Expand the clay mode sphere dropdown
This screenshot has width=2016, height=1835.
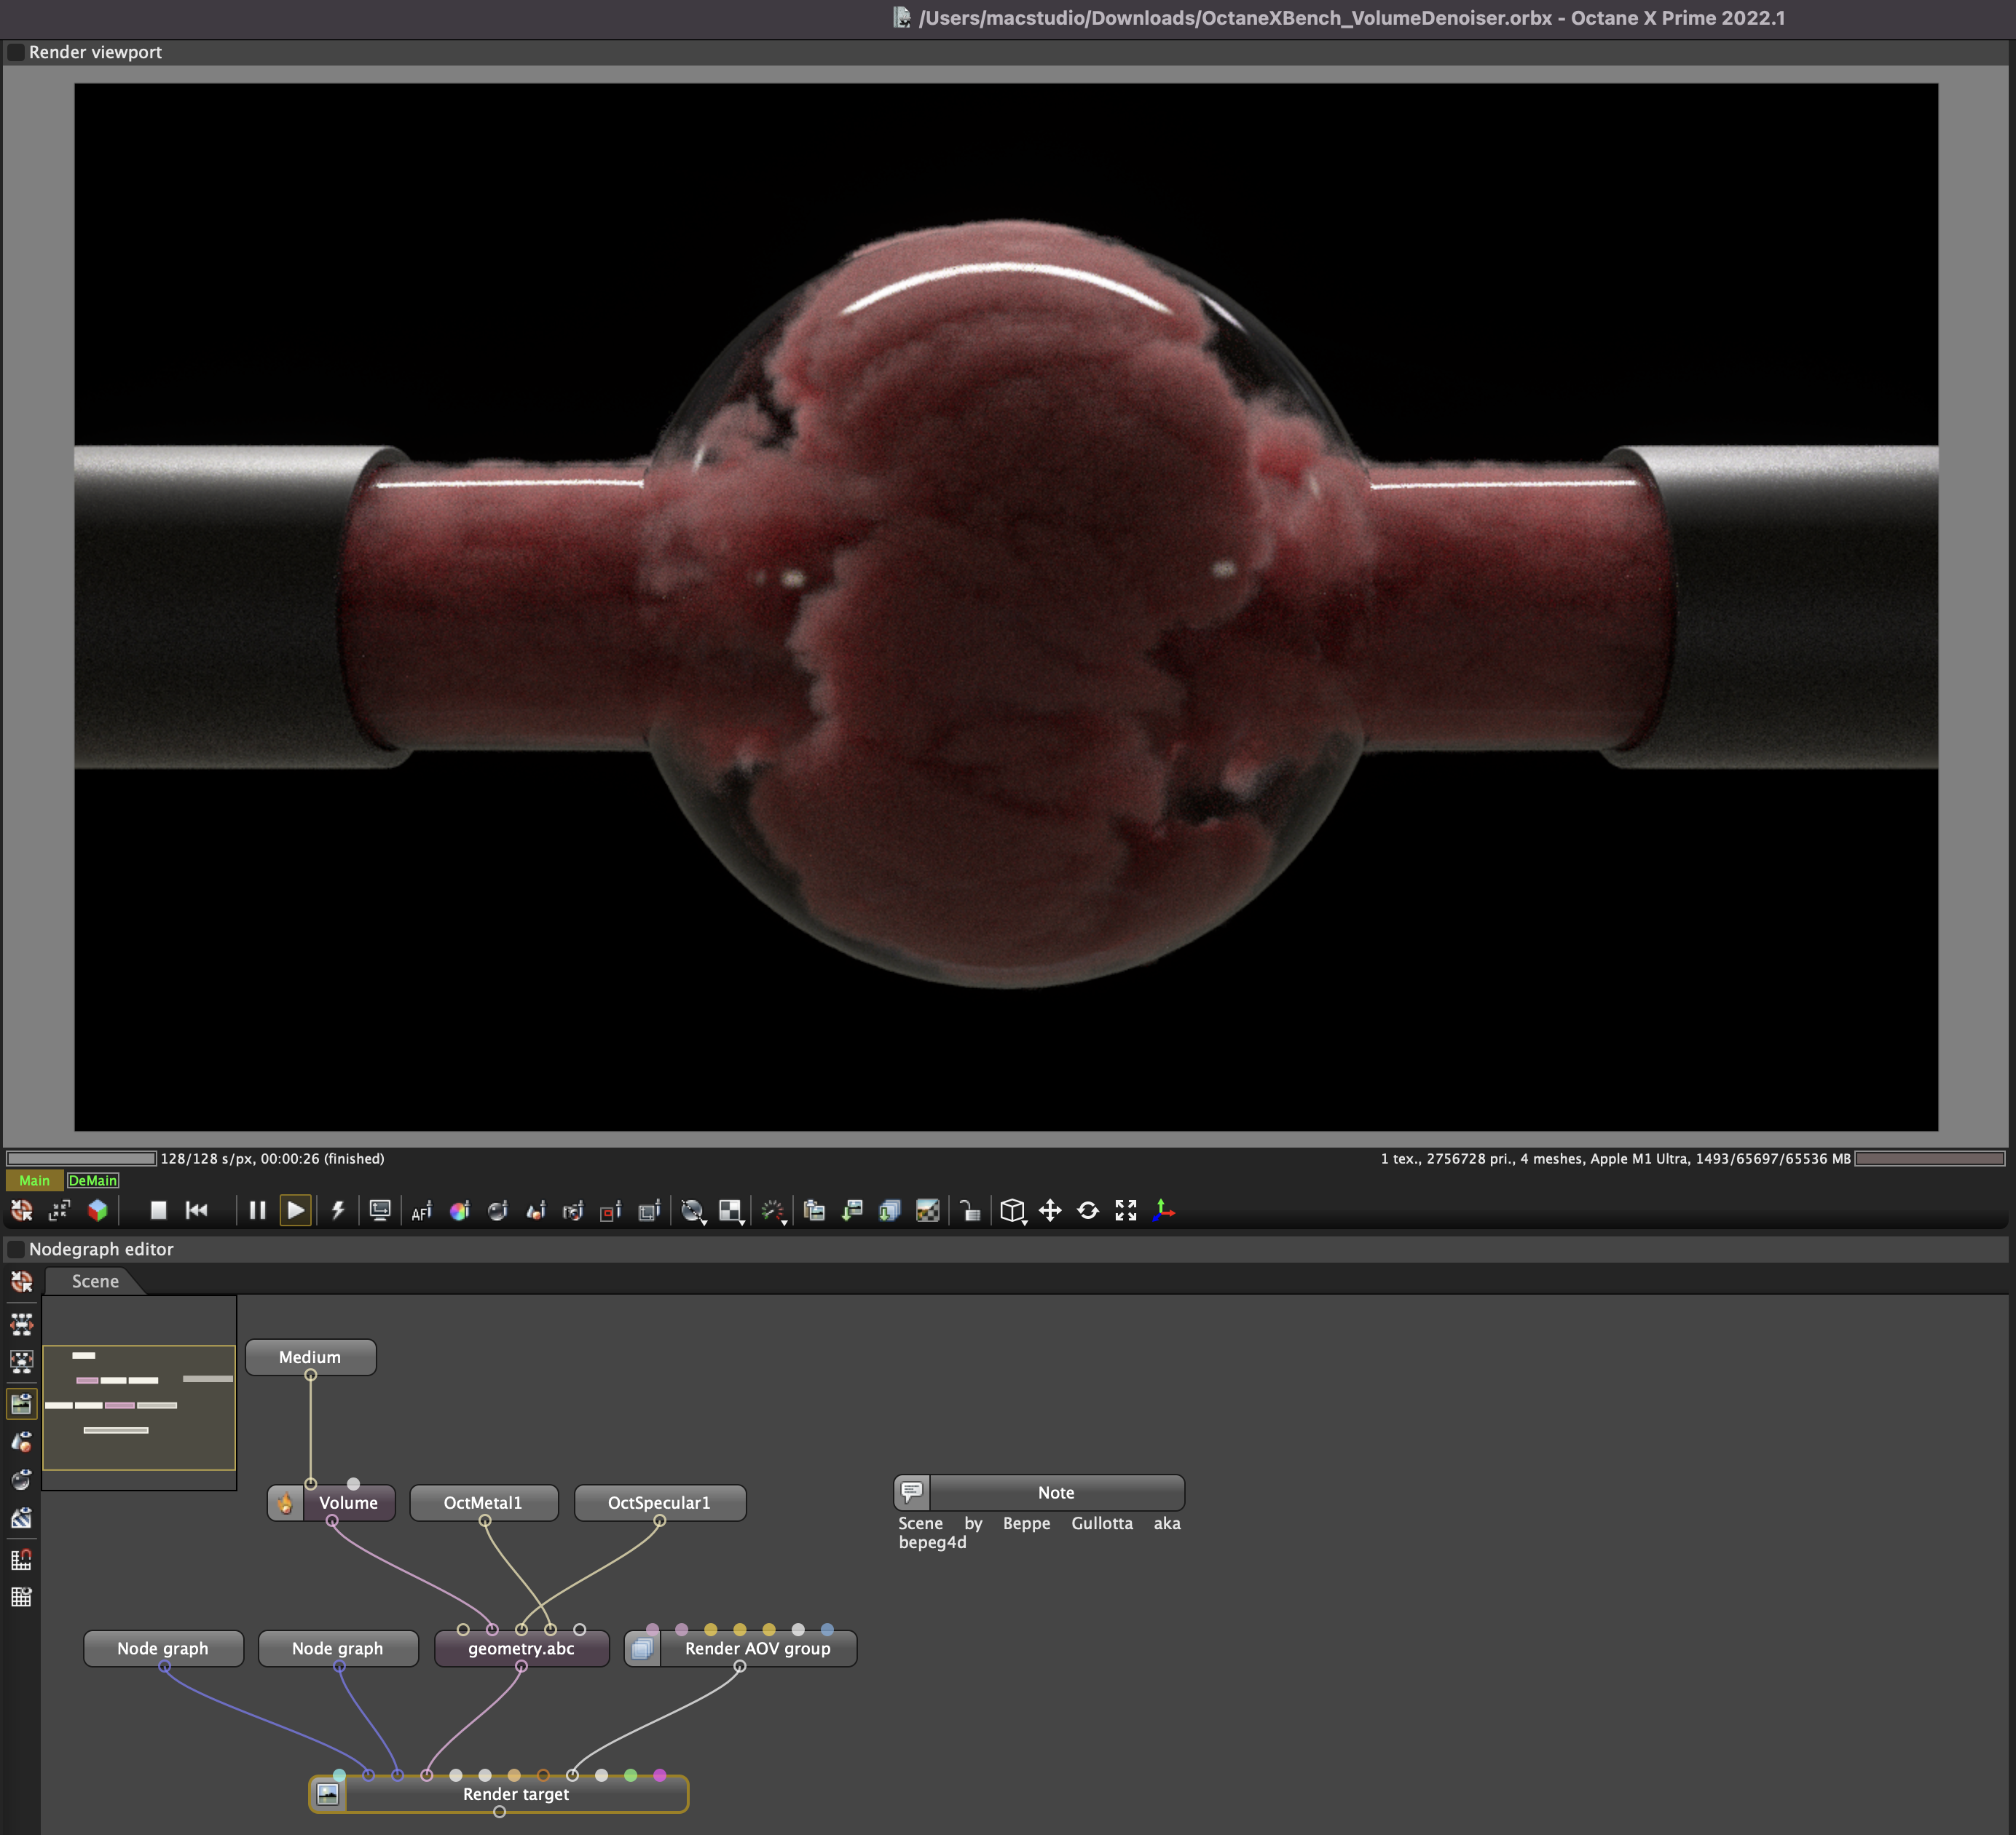point(693,1212)
